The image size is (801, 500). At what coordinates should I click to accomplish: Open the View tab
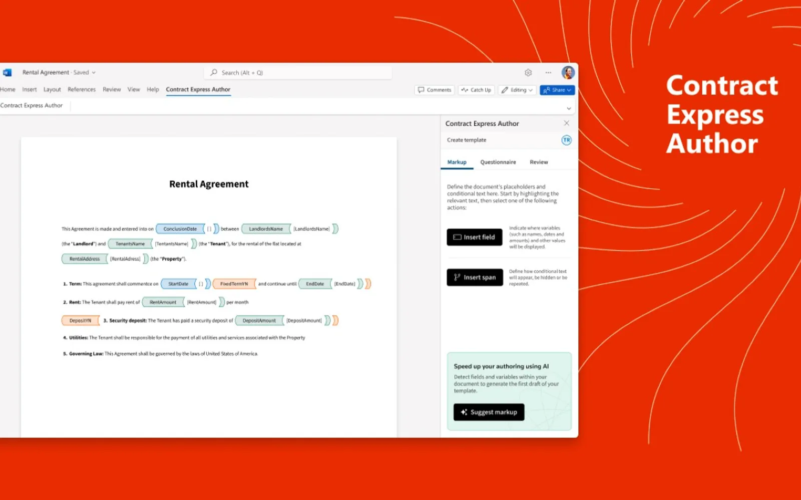[134, 89]
